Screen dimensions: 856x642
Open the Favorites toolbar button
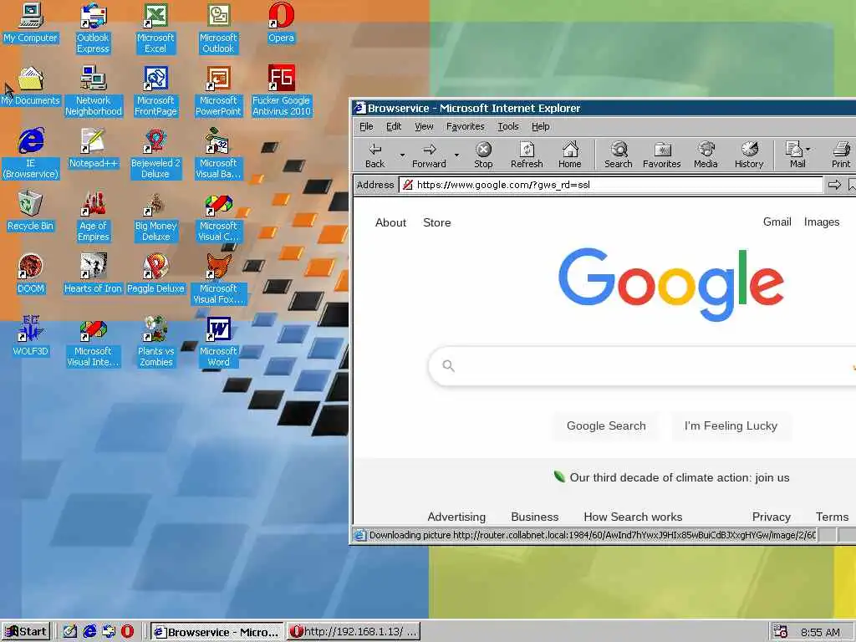[x=662, y=155]
